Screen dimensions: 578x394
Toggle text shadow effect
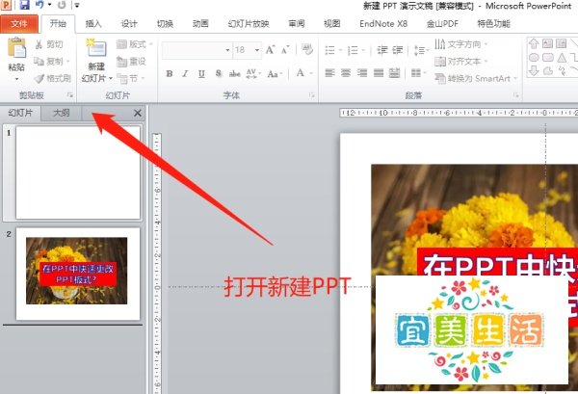click(x=219, y=74)
